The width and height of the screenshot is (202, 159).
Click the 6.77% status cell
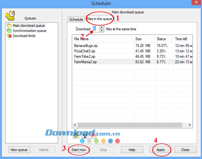tap(161, 62)
